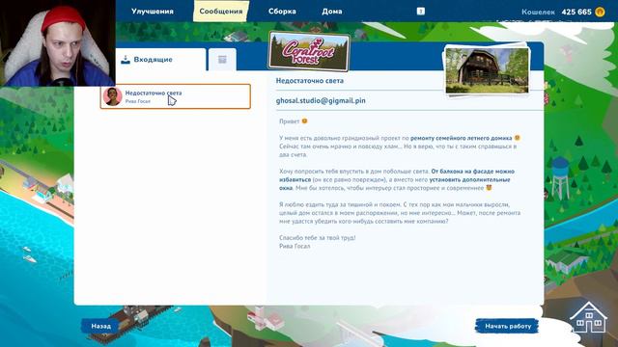The height and width of the screenshot is (347, 618).
Task: Click the gold coin wallet icon
Action: [600, 12]
